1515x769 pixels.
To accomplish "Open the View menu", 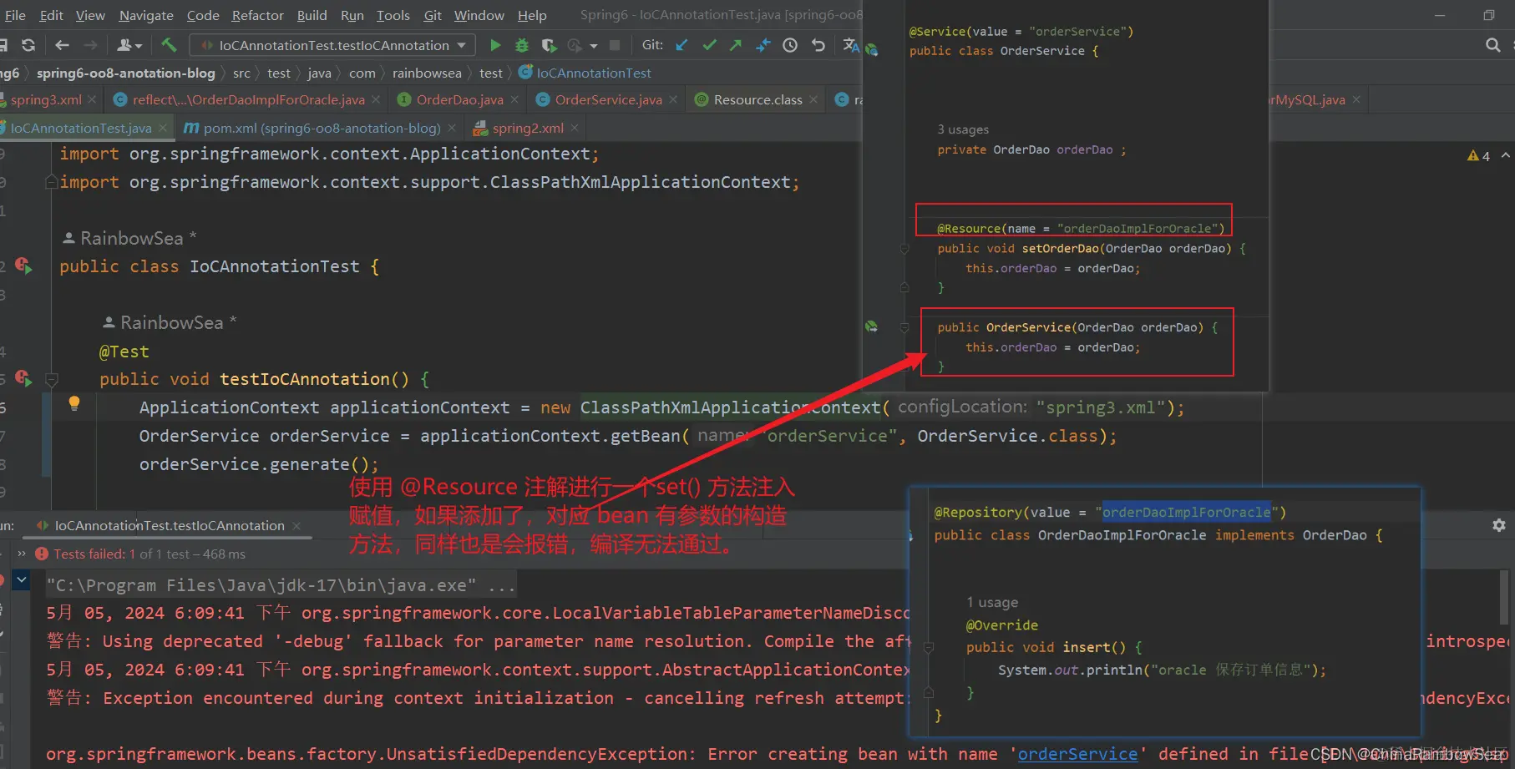I will 90,15.
